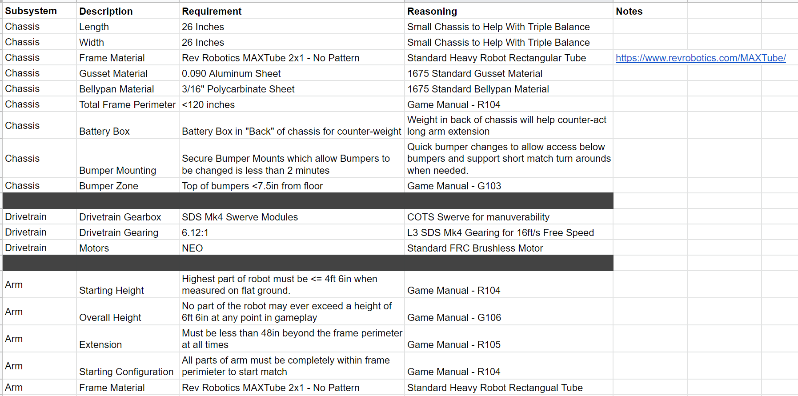Select the 'Starting Configuration' description cell
Image resolution: width=798 pixels, height=396 pixels.
click(x=128, y=366)
